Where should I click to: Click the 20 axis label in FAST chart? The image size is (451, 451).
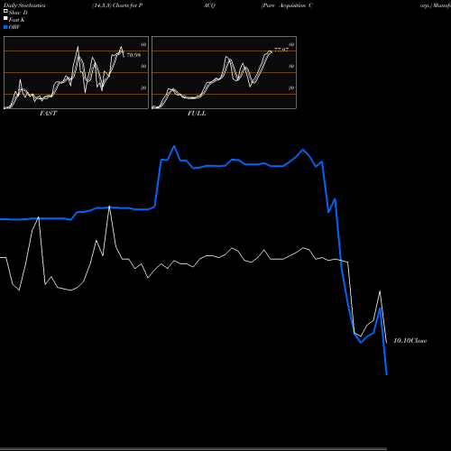point(143,87)
